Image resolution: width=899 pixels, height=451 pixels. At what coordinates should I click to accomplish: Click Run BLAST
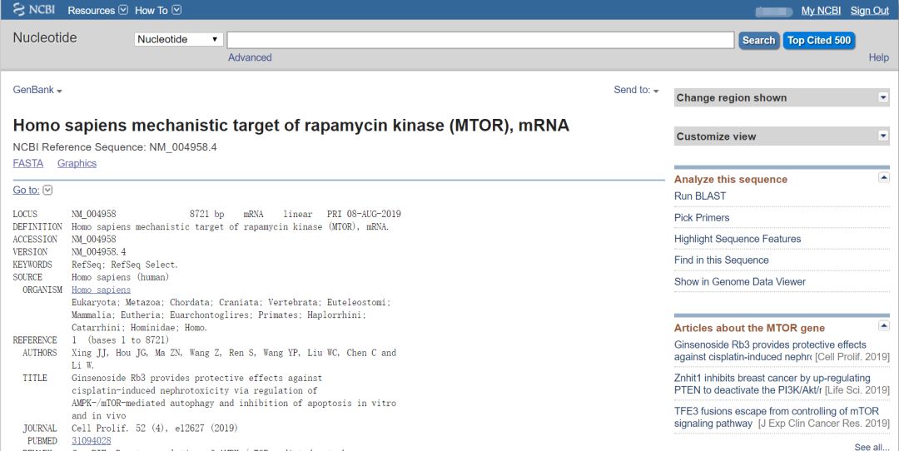tap(700, 196)
